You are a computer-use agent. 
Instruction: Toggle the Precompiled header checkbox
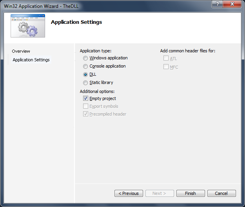(x=85, y=114)
